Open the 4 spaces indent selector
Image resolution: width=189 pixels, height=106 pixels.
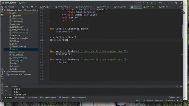(x=159, y=100)
